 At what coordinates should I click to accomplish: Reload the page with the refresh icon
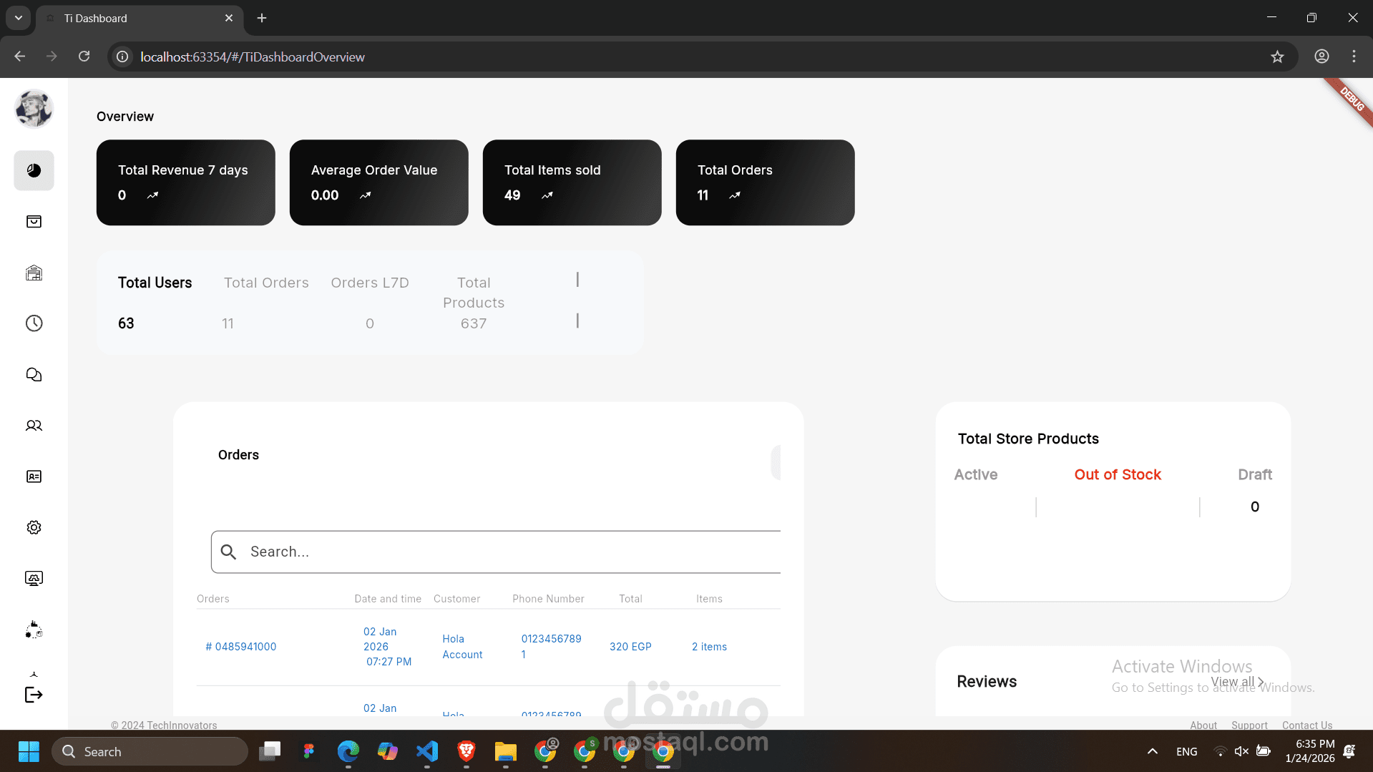pos(84,57)
